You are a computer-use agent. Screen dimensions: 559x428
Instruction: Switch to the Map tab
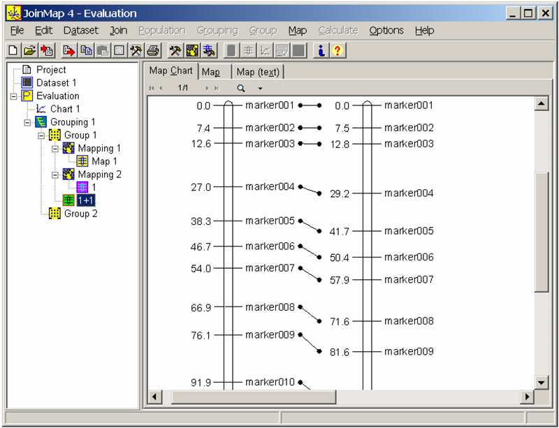point(213,73)
